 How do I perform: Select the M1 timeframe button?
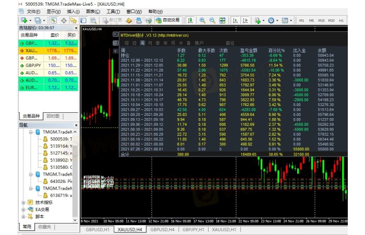301,20
